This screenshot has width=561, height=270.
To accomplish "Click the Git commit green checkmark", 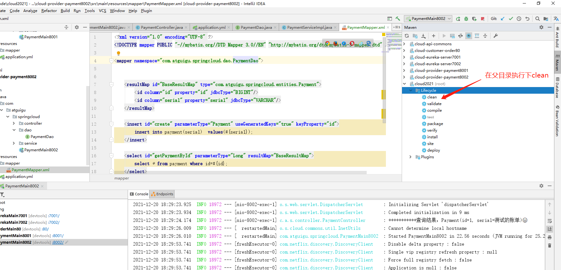I will coord(511,19).
